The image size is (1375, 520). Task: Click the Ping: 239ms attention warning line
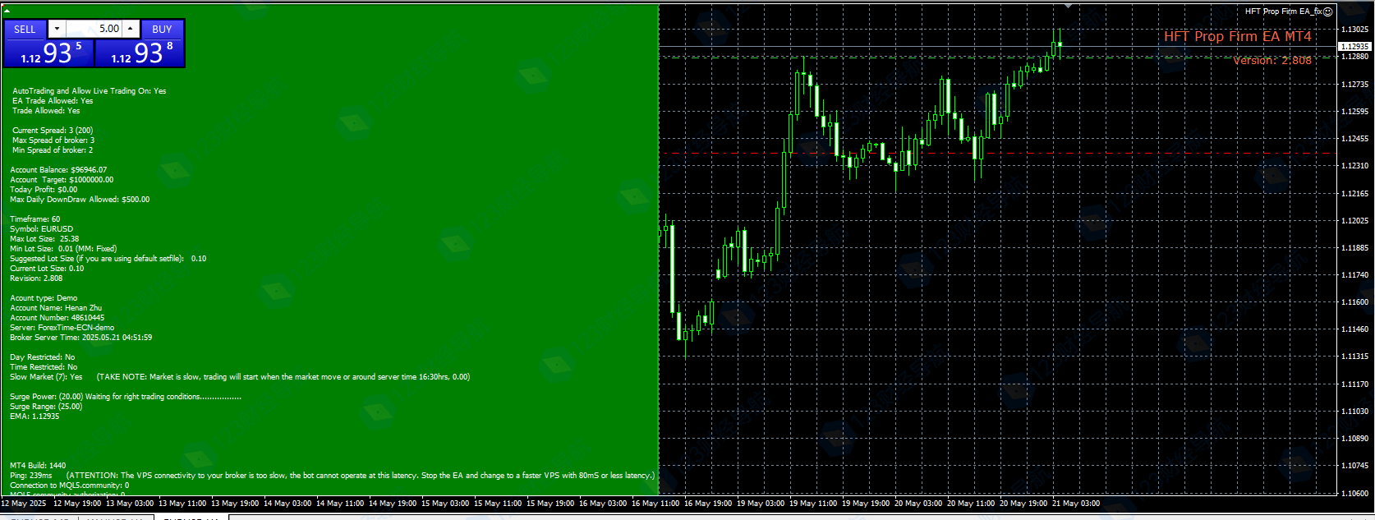(333, 476)
